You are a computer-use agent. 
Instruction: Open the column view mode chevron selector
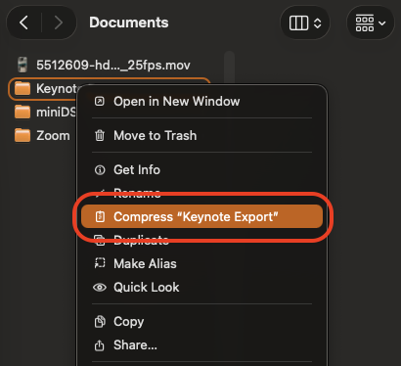318,23
